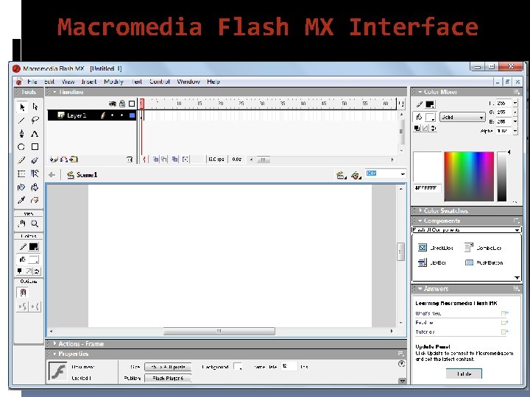Select the Fill Transform tool

tap(35, 174)
